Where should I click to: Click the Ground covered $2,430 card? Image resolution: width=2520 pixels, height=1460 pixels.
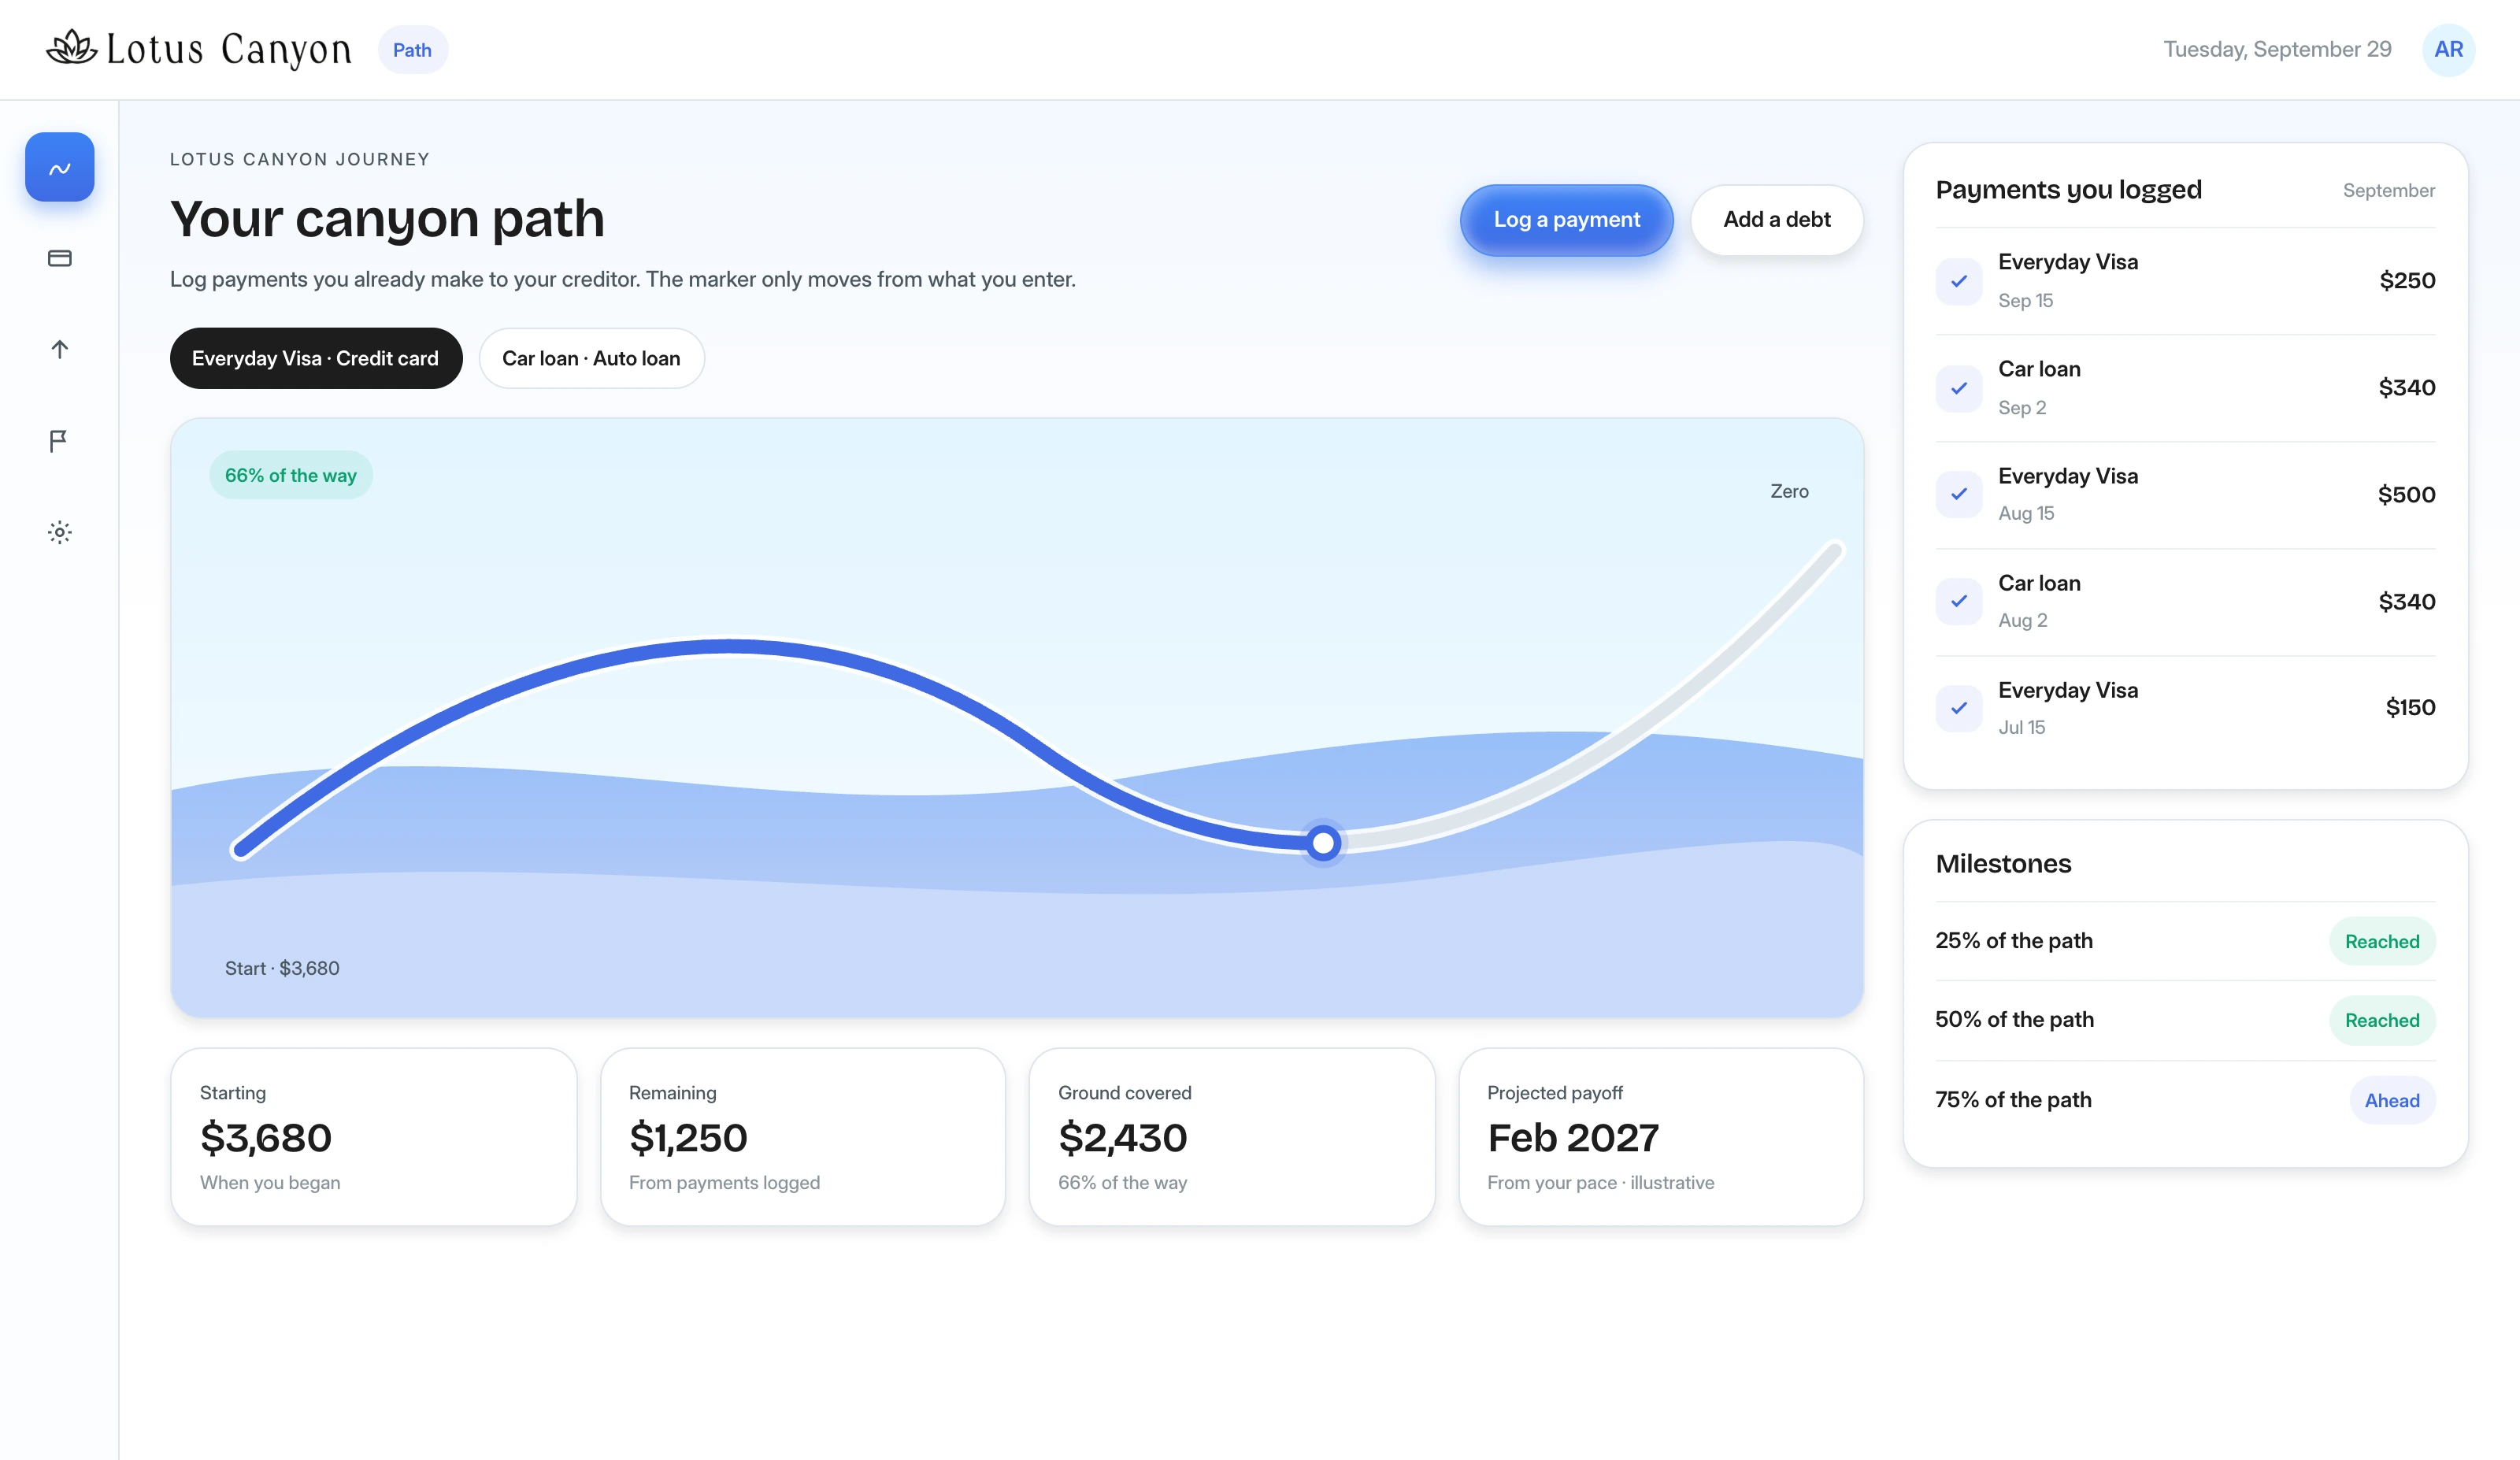click(1232, 1137)
